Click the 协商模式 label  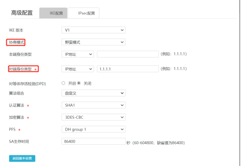coord(17,42)
